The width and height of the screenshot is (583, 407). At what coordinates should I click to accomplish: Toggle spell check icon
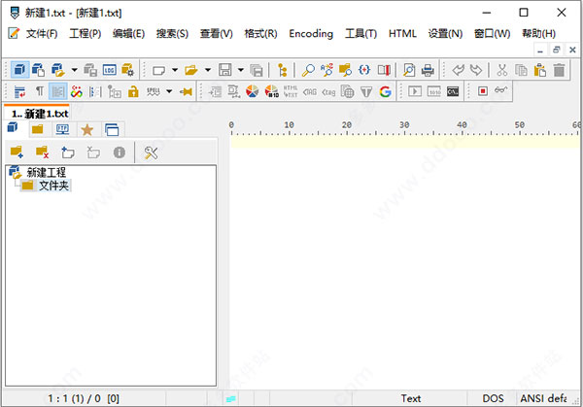click(x=154, y=91)
